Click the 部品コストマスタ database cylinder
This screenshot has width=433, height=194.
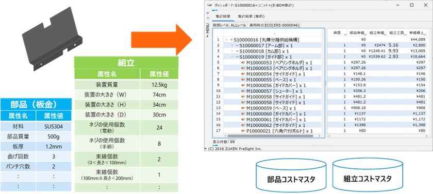click(x=291, y=175)
